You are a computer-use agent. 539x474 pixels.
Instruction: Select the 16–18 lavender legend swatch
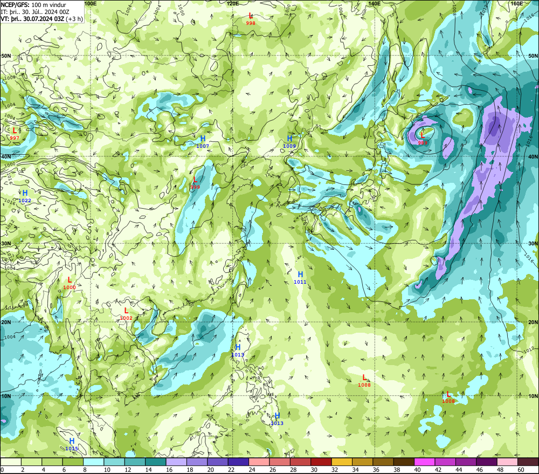176,462
